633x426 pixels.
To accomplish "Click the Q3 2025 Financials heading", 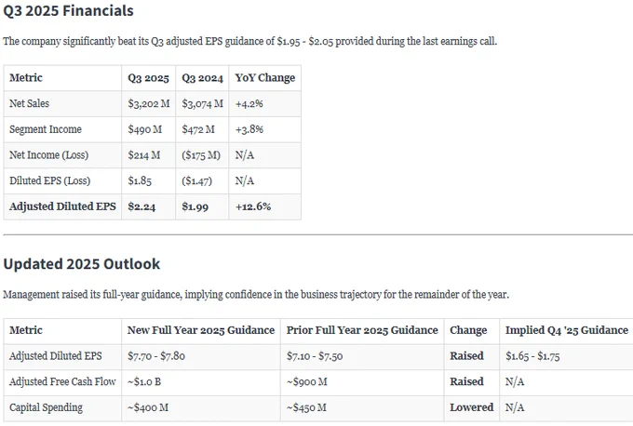I will (68, 11).
